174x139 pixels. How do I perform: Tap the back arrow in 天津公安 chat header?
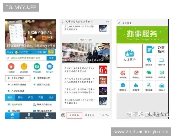[63, 22]
